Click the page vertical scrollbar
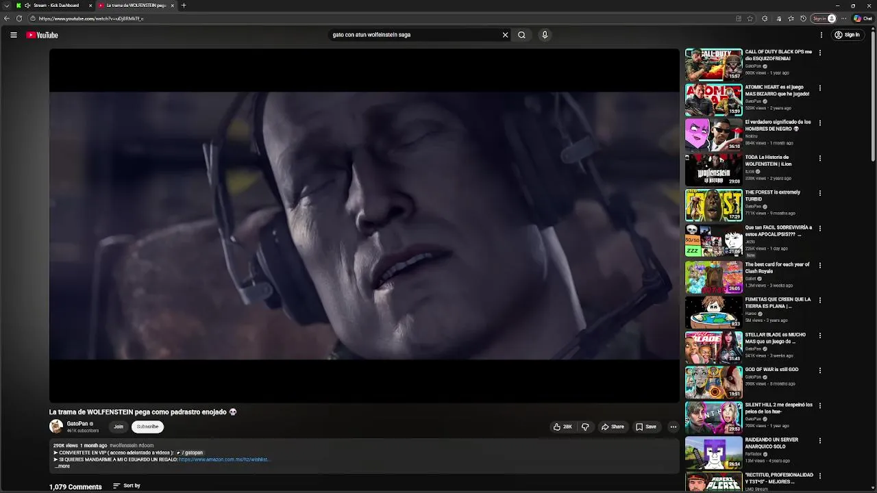The height and width of the screenshot is (493, 877). click(x=873, y=96)
